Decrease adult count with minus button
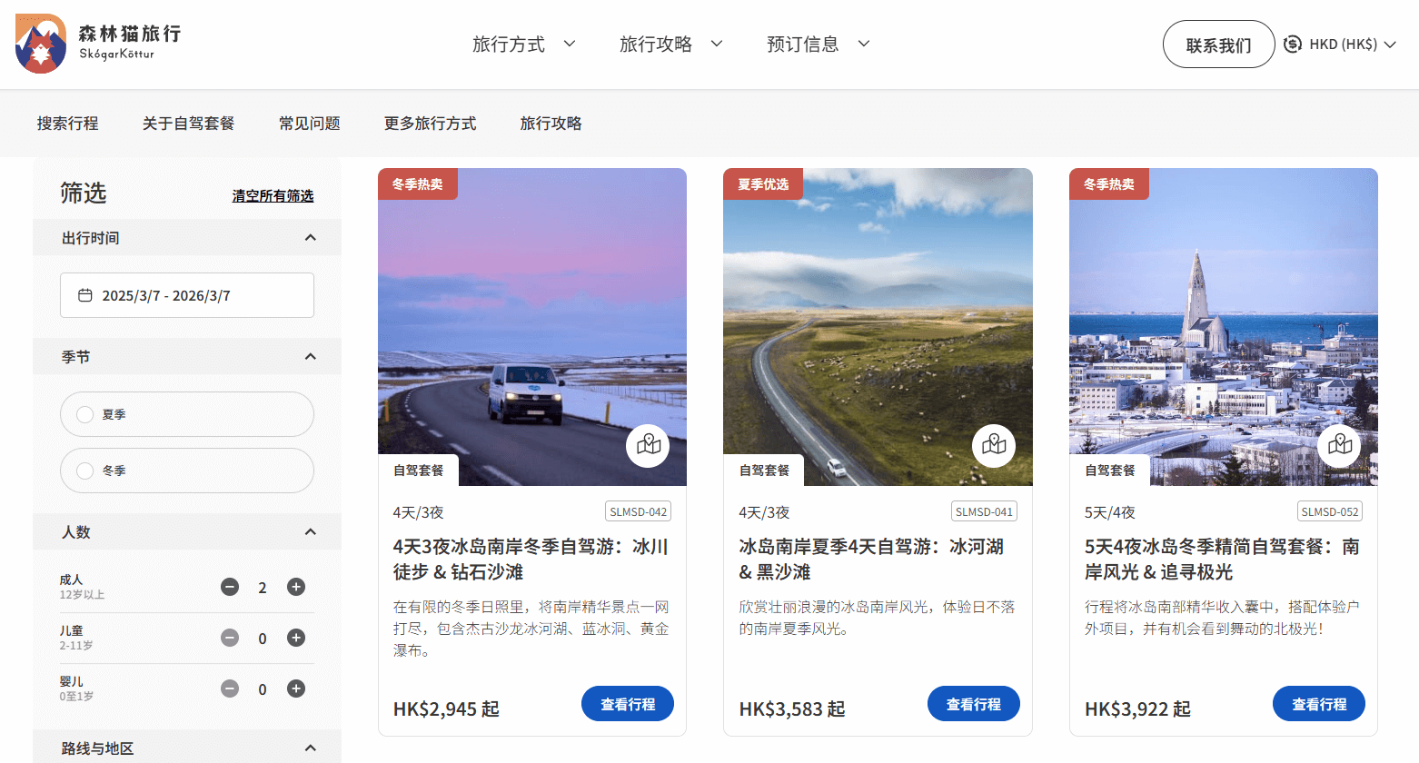The image size is (1419, 763). pos(230,587)
